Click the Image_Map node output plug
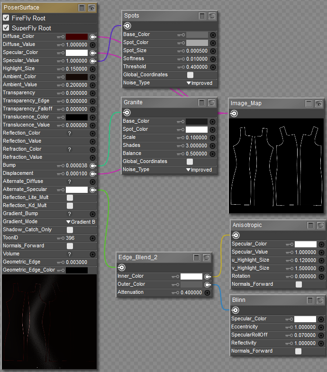The image size is (327, 372). (x=234, y=113)
